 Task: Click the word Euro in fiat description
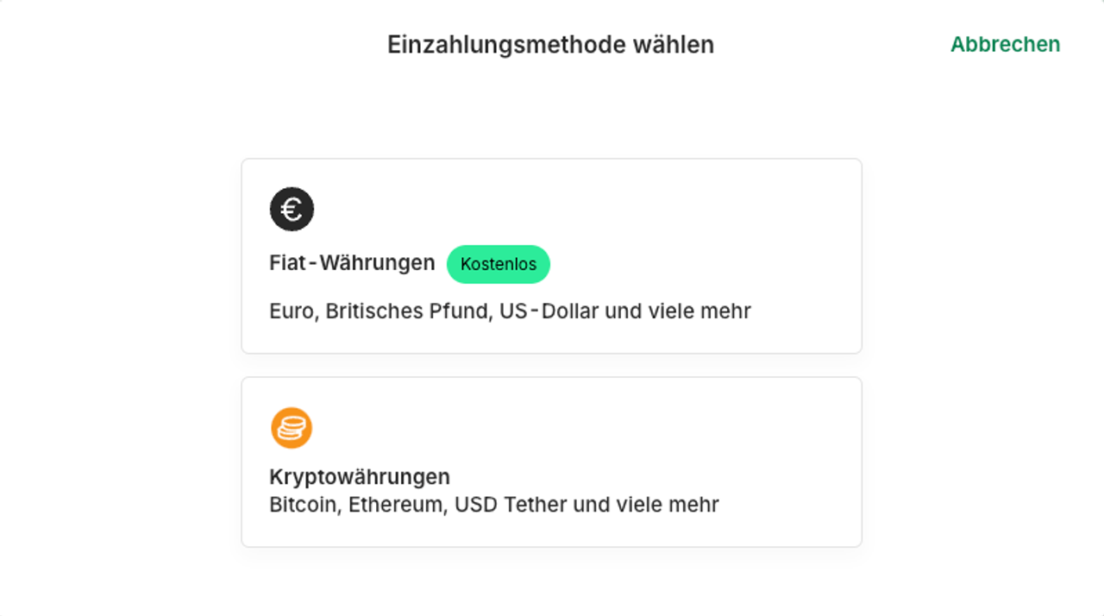pos(292,311)
